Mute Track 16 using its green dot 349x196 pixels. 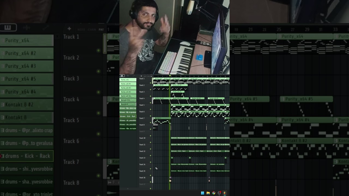coord(151,182)
